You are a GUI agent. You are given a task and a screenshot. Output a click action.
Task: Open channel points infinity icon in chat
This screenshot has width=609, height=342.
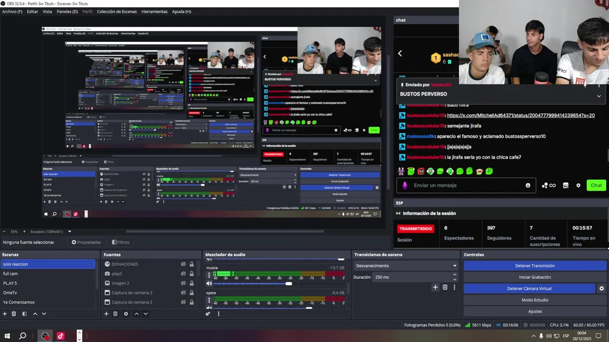coord(549,185)
